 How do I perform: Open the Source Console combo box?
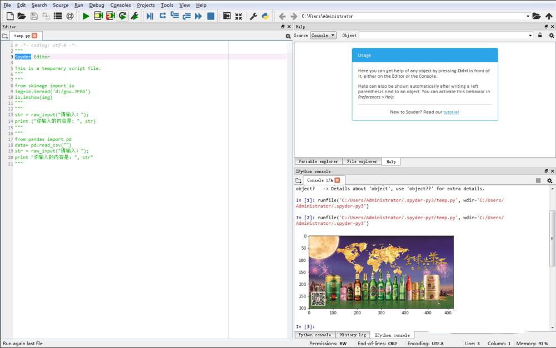pos(323,36)
